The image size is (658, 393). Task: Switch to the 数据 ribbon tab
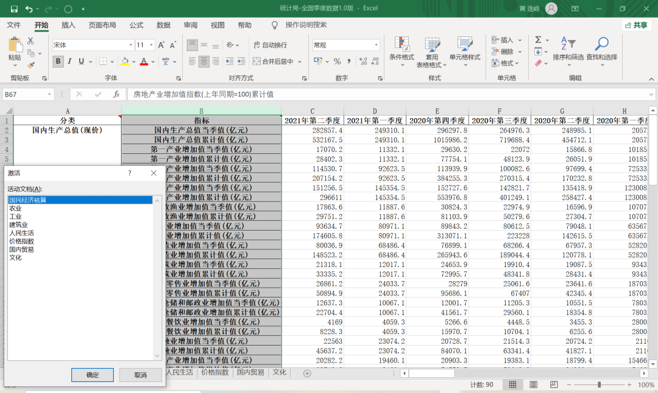(x=163, y=25)
